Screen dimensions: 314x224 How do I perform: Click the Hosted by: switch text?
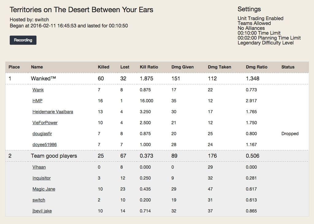pyautogui.click(x=29, y=20)
